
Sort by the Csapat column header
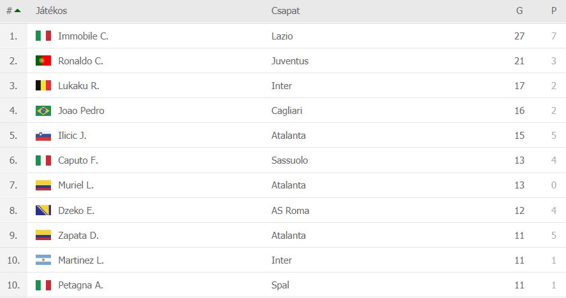pos(285,11)
